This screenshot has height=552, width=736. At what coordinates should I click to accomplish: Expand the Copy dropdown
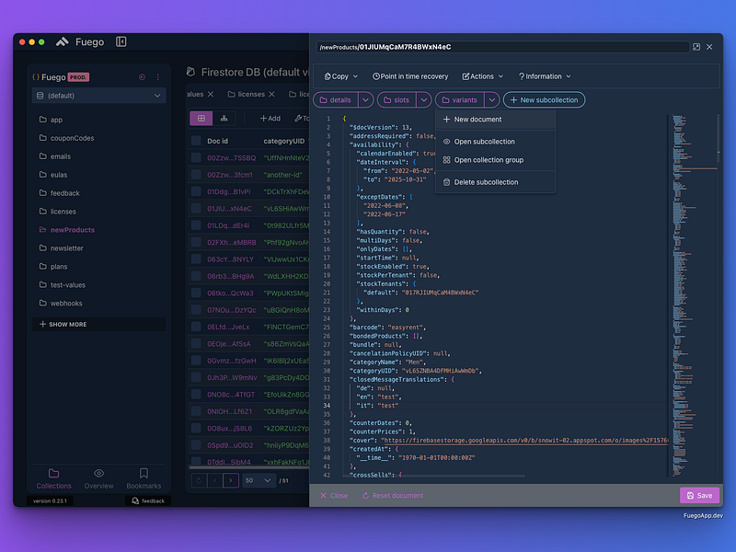[x=340, y=76]
